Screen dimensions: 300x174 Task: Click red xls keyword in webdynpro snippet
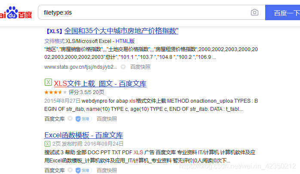(x=132, y=101)
